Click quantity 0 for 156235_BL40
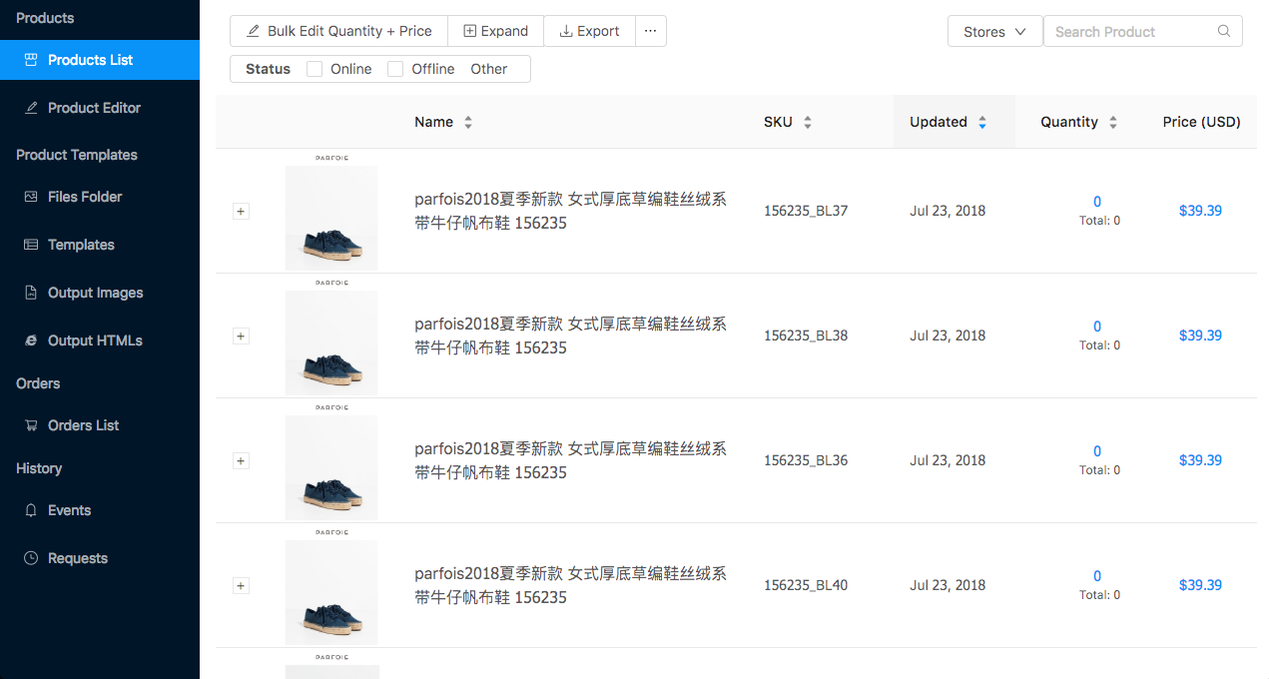Image resolution: width=1269 pixels, height=679 pixels. click(1097, 576)
